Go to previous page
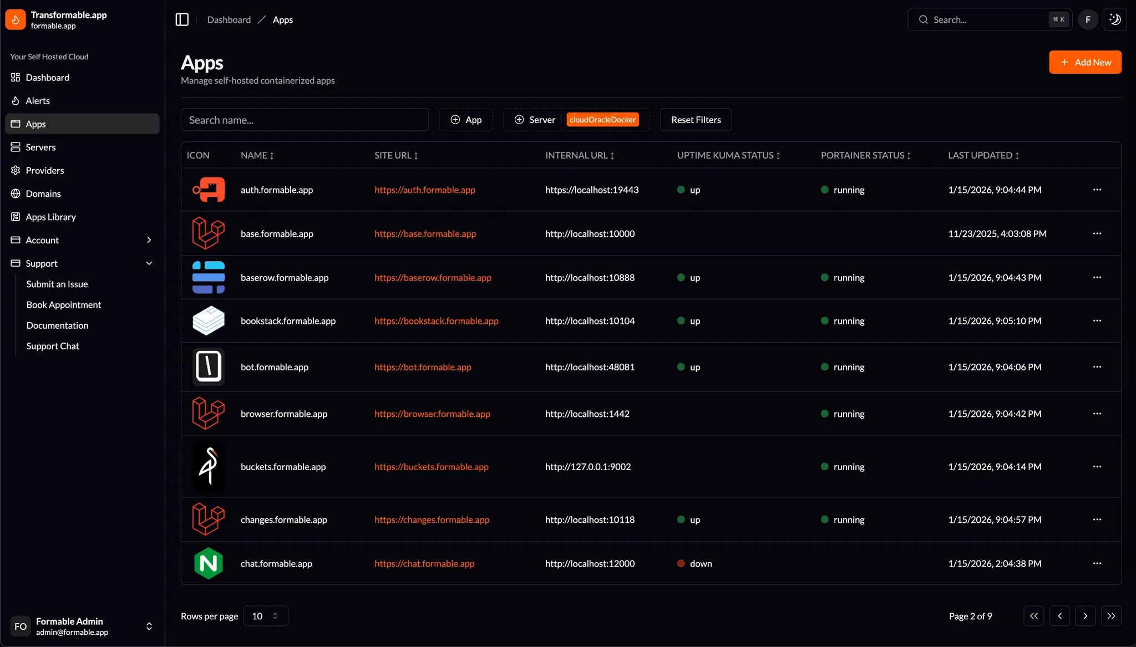 click(x=1059, y=616)
